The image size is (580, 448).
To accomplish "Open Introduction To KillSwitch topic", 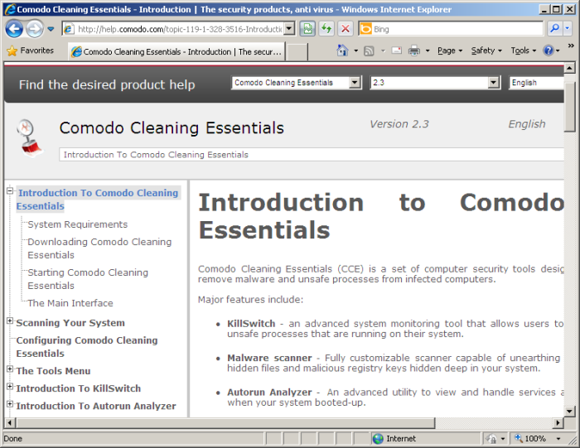I will pos(79,388).
